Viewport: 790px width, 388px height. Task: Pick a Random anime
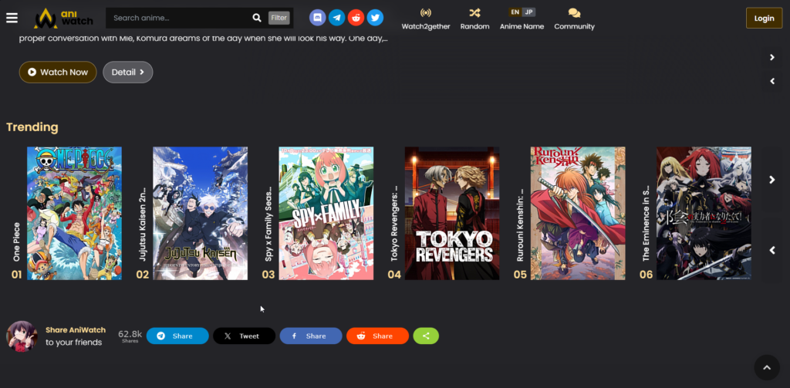474,19
